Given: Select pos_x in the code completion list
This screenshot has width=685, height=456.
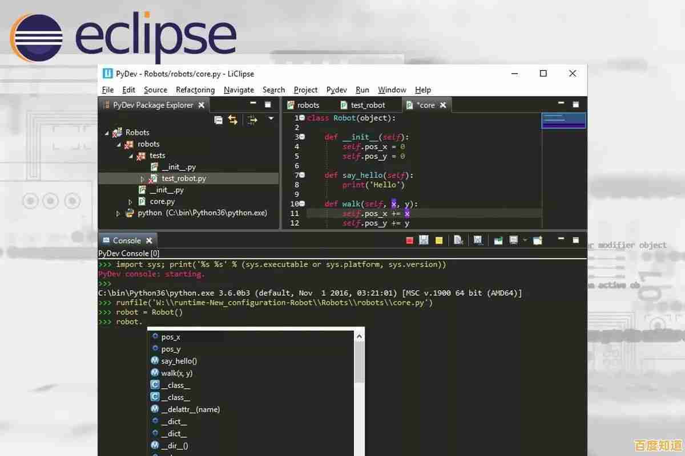Looking at the screenshot, I should 171,336.
